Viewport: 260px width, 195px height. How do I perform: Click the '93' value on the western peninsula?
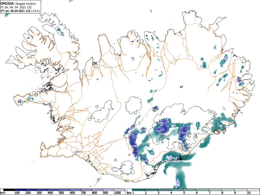click(20, 101)
